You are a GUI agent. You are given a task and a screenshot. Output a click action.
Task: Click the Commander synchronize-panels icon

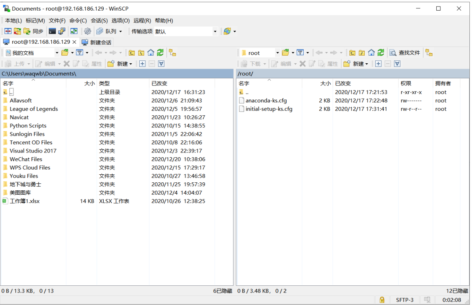click(x=74, y=31)
